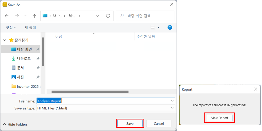
Task: Expand the address bar history dropdown
Action: point(97,16)
